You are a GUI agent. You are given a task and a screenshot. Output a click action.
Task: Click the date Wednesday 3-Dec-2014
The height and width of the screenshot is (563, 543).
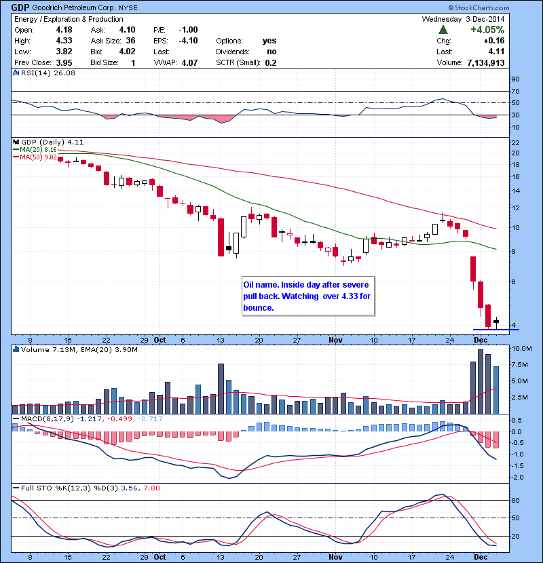click(463, 19)
